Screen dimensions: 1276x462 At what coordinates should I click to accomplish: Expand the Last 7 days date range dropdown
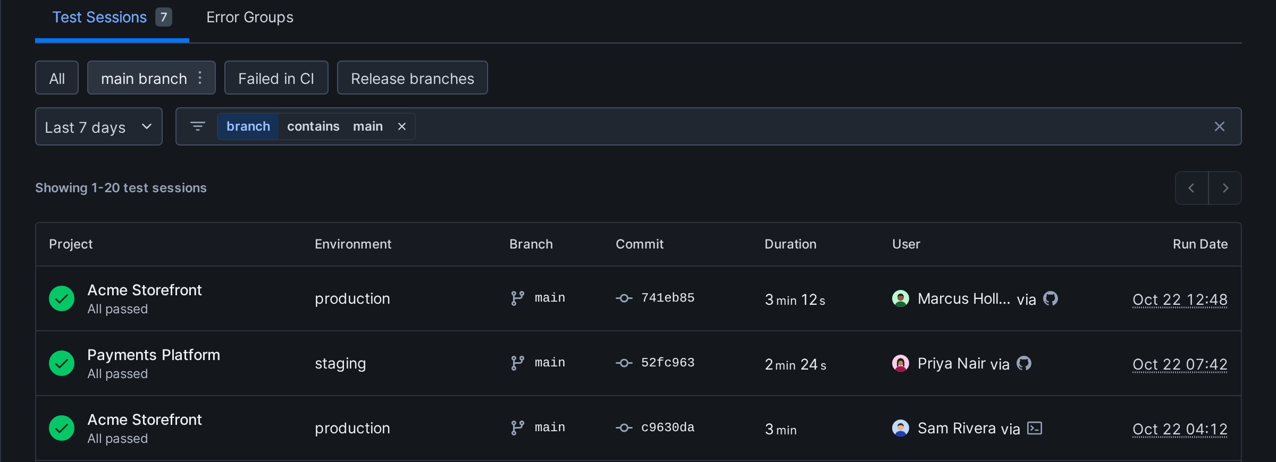pos(99,126)
